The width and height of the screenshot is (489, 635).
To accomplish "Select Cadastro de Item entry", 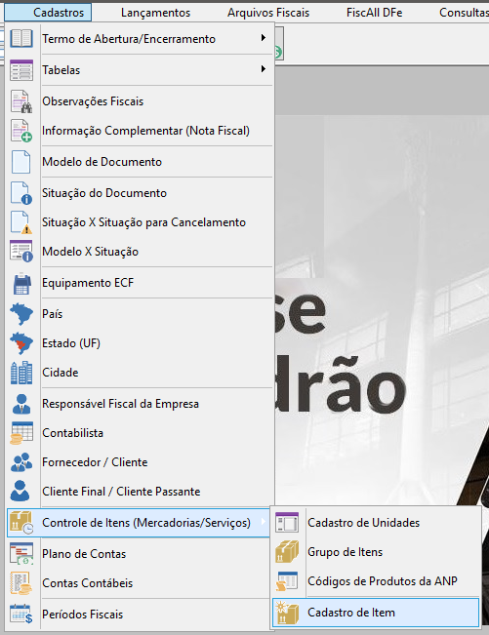I will click(x=376, y=613).
